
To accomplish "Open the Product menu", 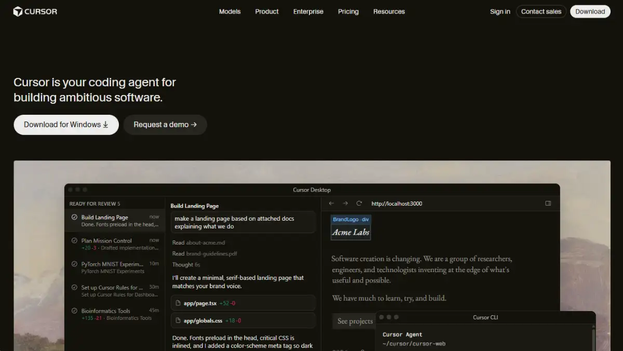I will [267, 11].
